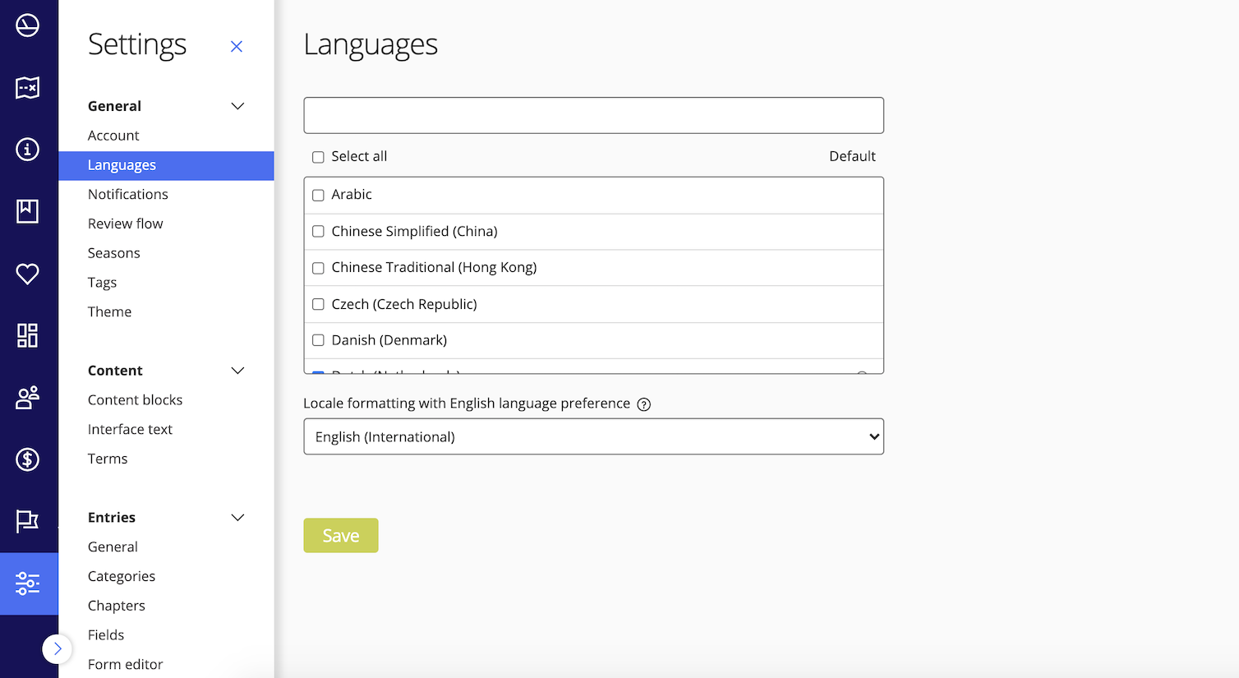Screen dimensions: 1239x678
Task: Collapse the General settings section
Action: [237, 105]
